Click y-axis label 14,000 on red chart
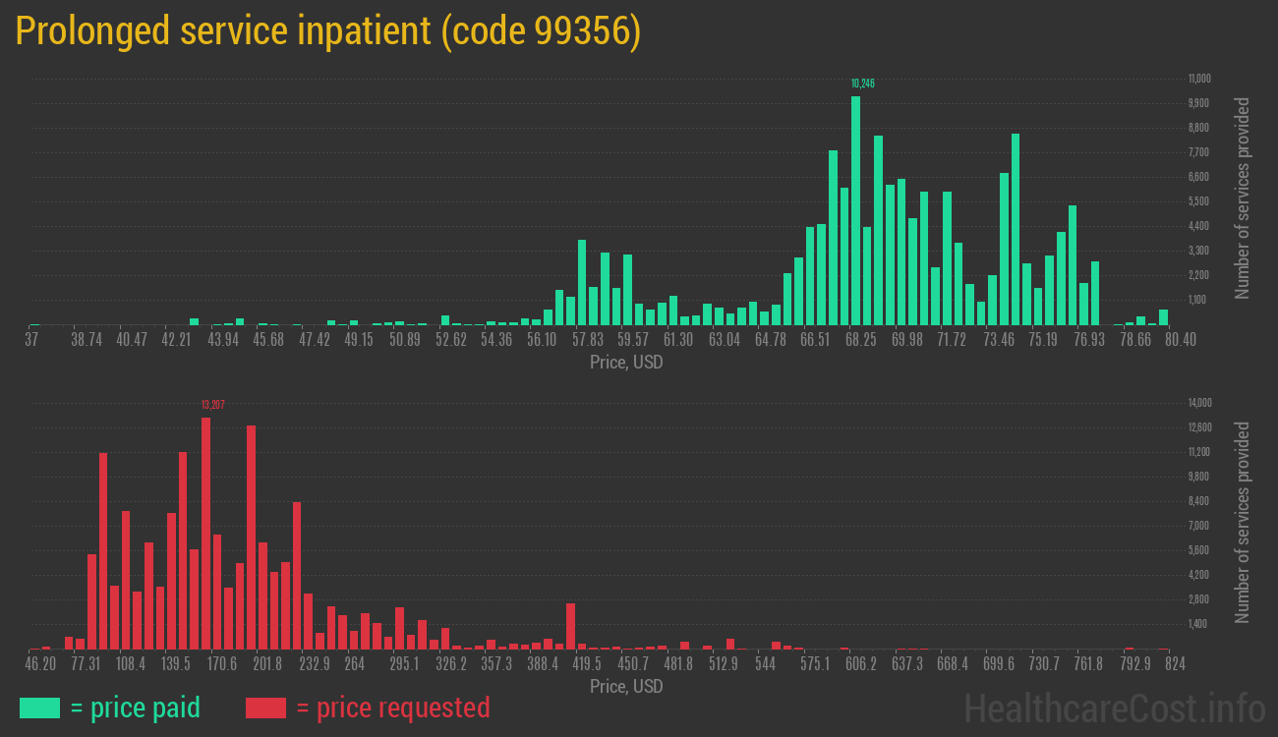Viewport: 1278px width, 737px height. click(1199, 403)
